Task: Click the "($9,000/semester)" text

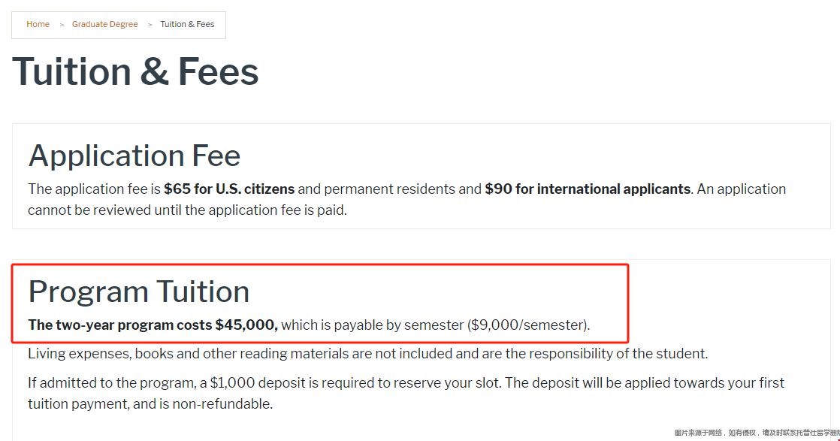Action: pos(528,325)
